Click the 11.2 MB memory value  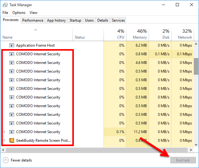(x=140, y=132)
